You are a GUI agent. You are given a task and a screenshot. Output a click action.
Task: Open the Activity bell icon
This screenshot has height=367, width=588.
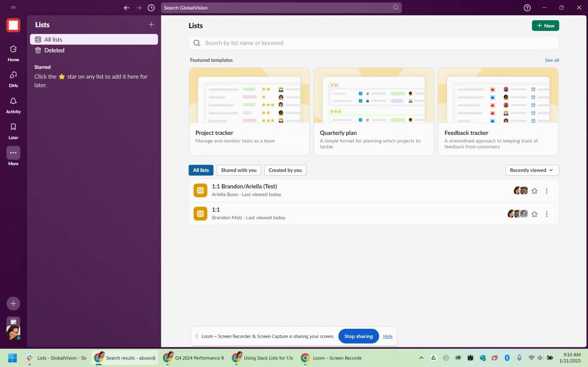click(13, 101)
